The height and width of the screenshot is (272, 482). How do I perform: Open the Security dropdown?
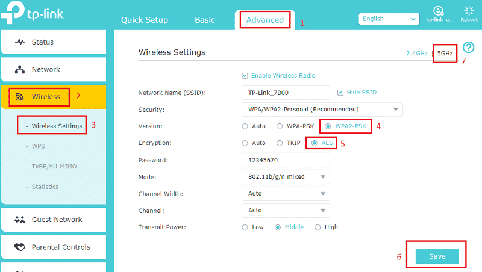point(322,110)
